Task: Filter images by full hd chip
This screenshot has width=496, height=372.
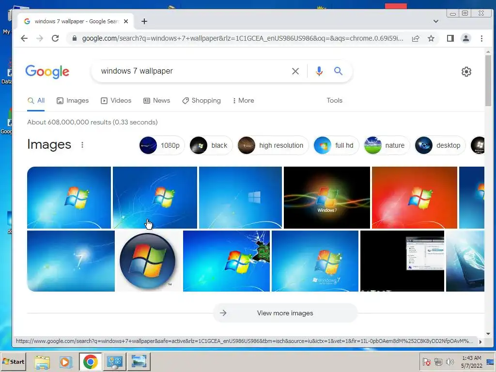Action: click(x=336, y=145)
